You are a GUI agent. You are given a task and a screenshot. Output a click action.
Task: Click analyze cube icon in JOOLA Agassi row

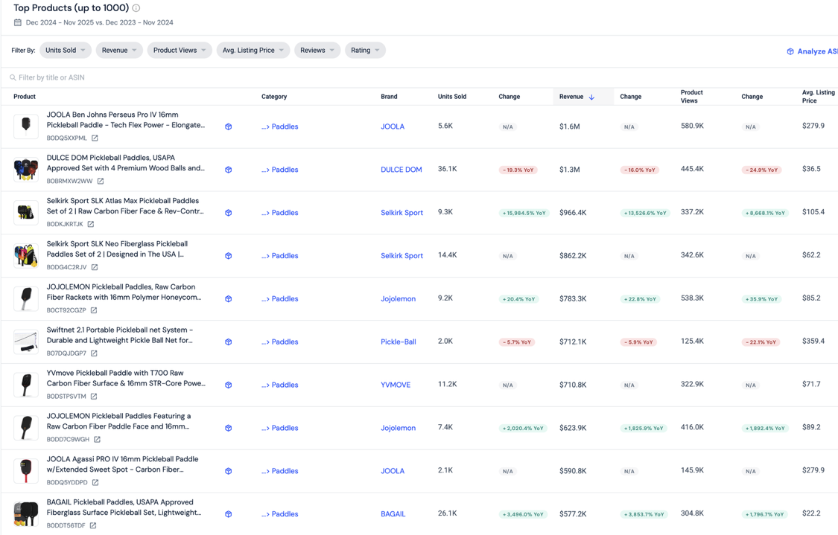click(228, 471)
